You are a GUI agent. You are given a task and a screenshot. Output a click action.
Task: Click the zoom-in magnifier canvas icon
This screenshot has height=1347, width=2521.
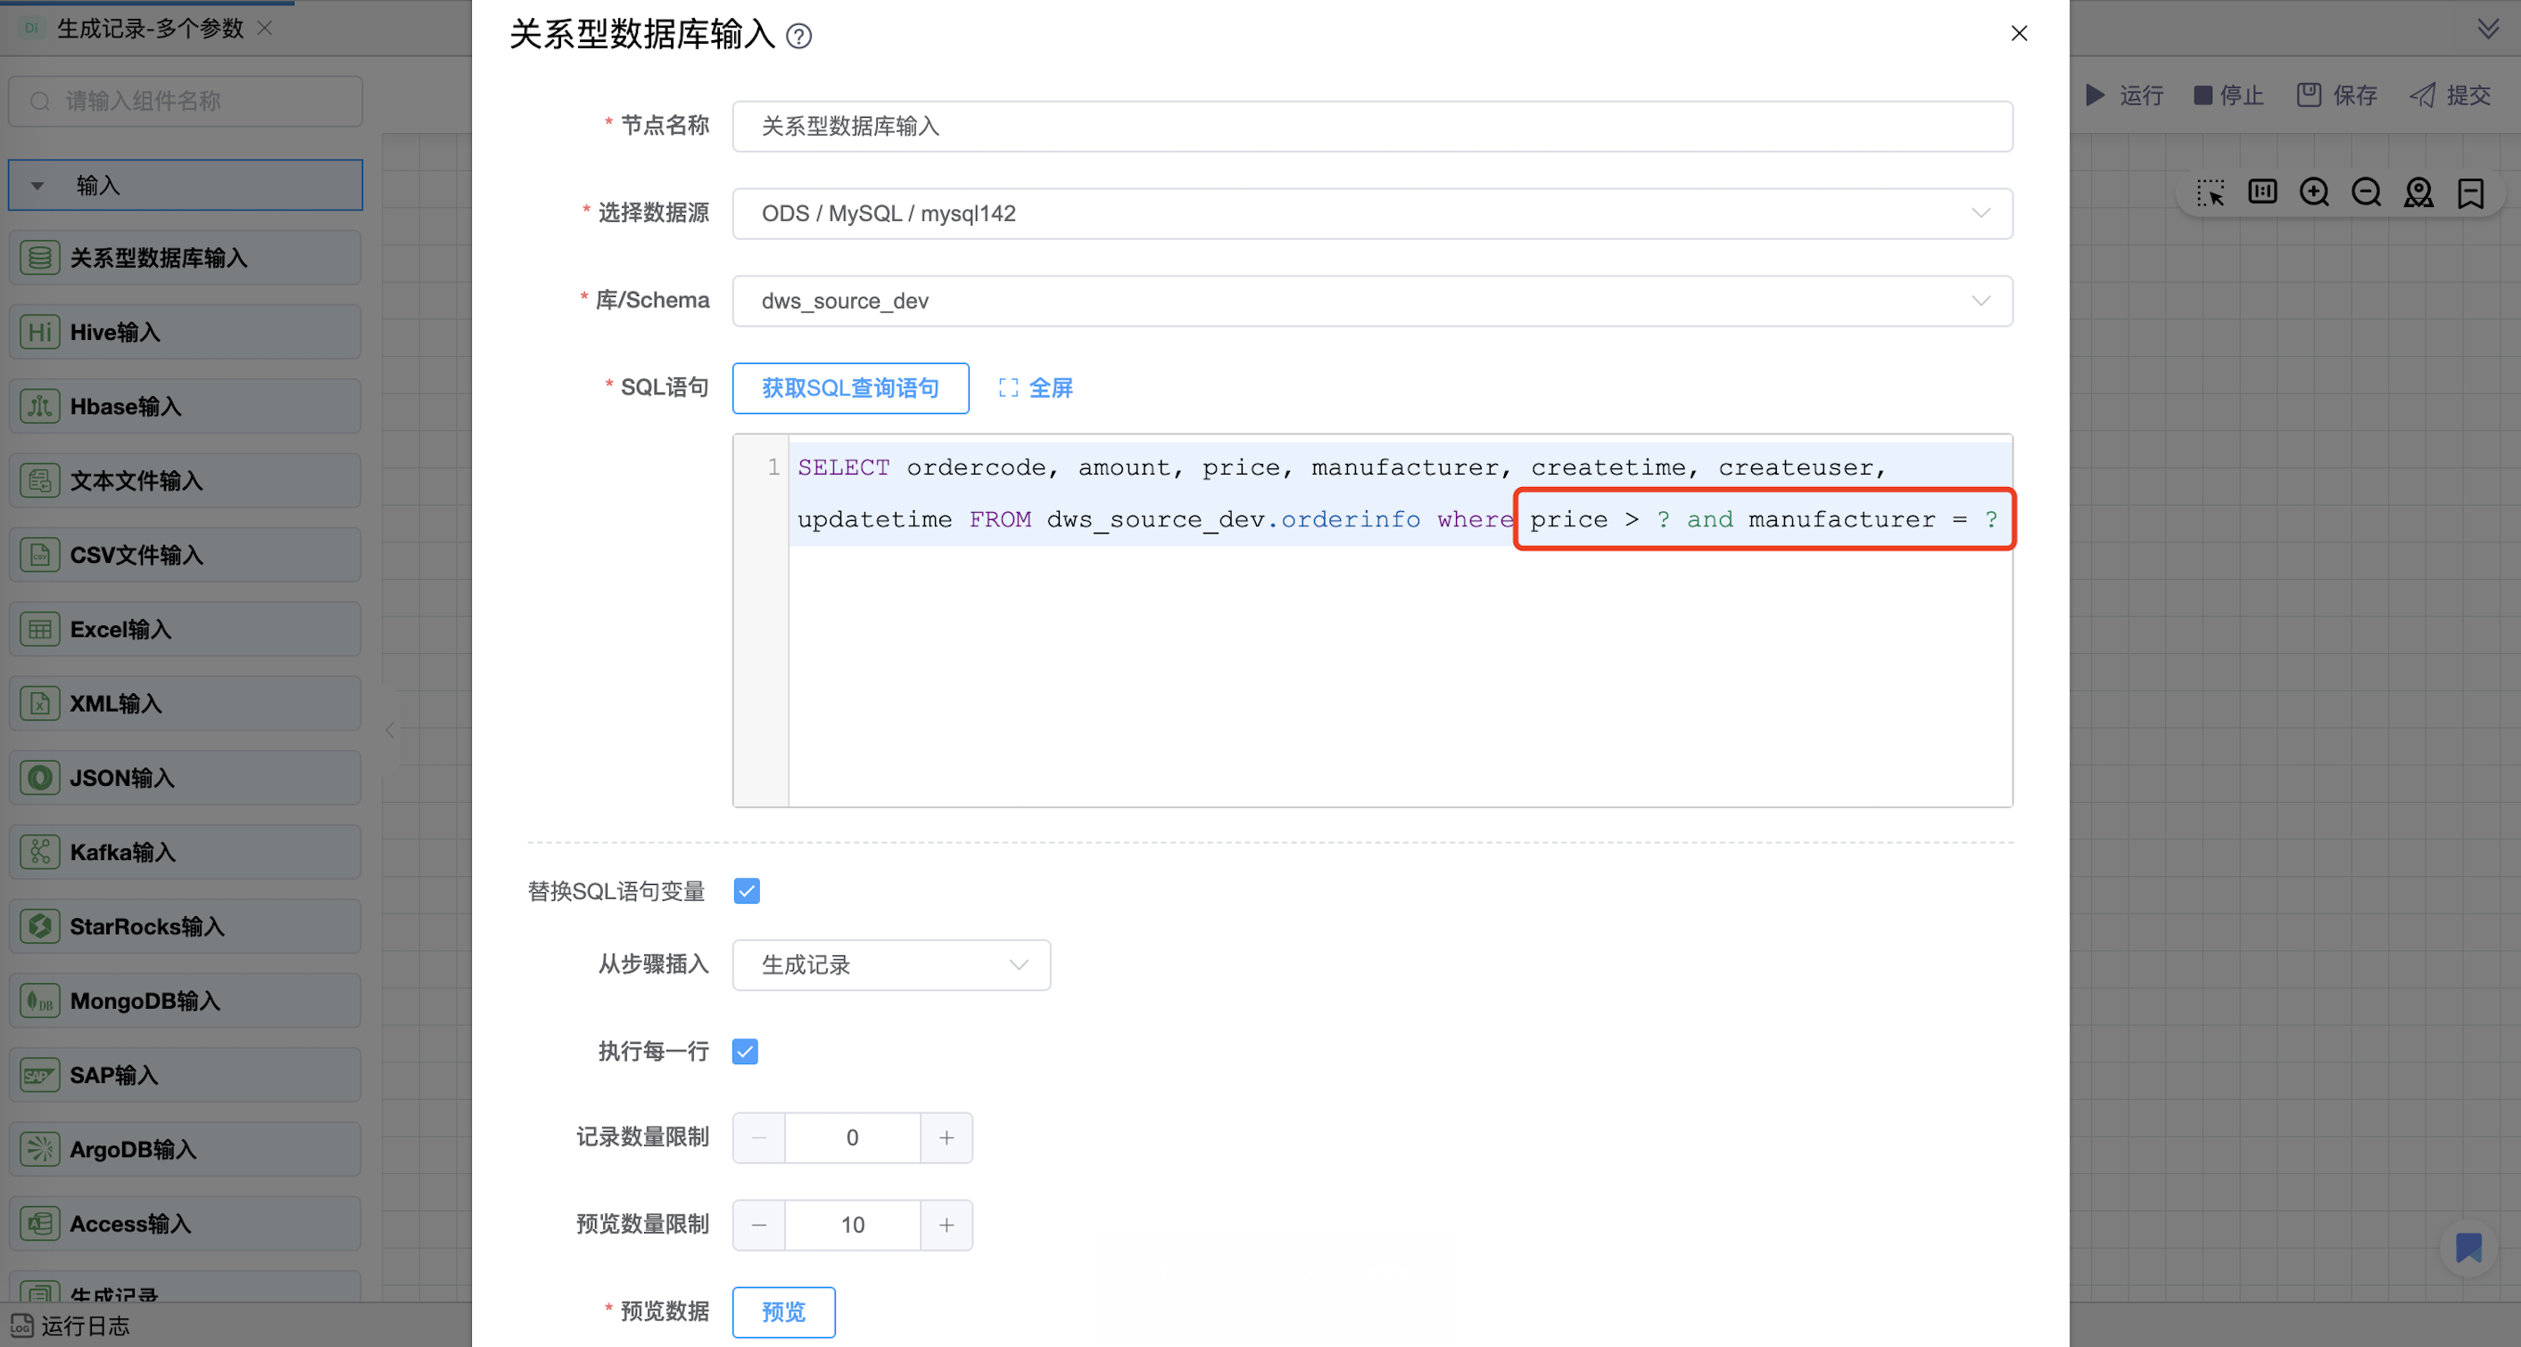pyautogui.click(x=2313, y=192)
